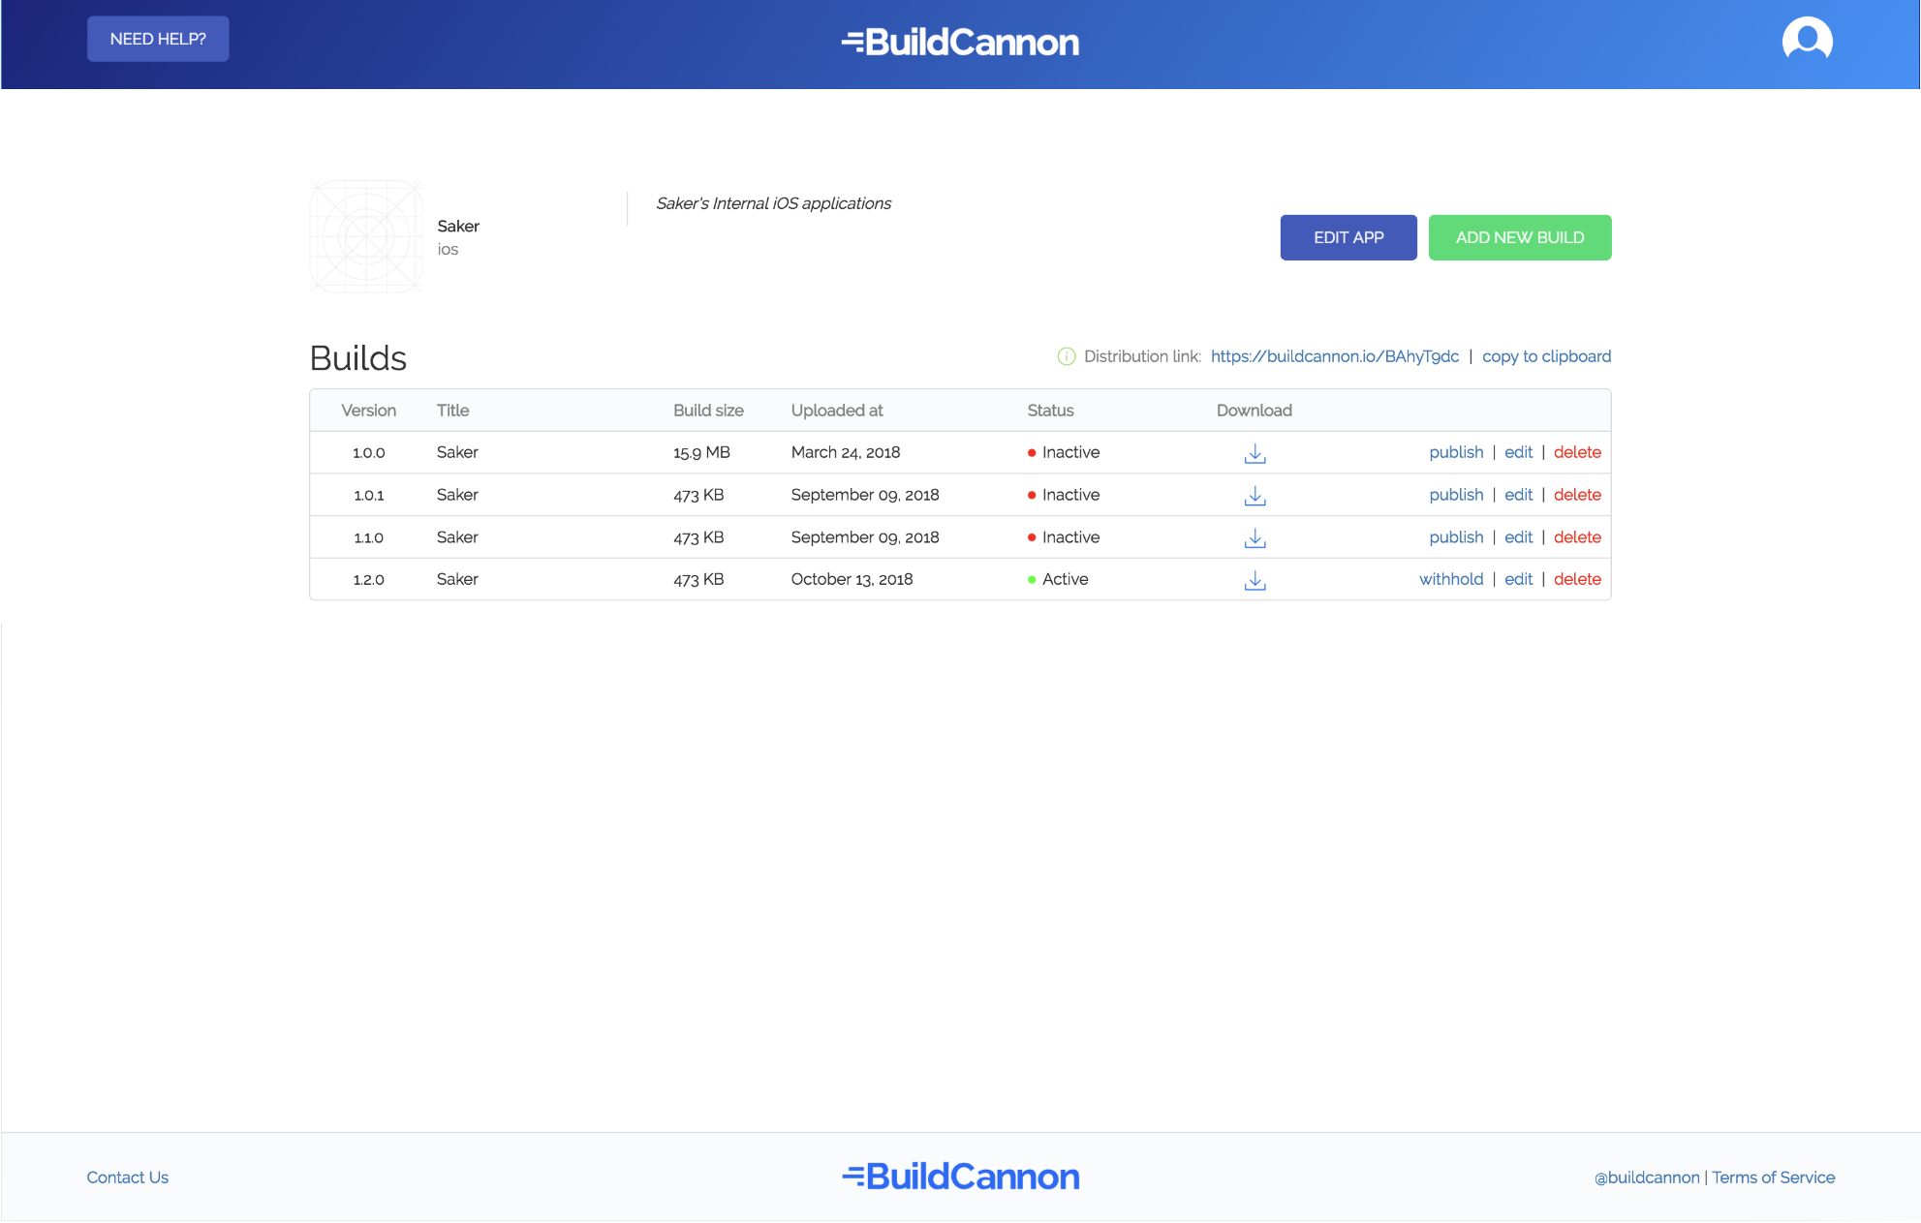Copy distribution link to clipboard
1921x1223 pixels.
[1546, 356]
